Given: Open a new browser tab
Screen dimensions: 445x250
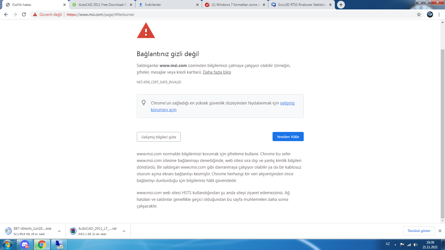Looking at the screenshot, I should click(341, 5).
